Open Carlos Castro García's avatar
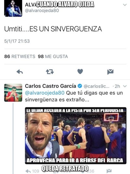Viewport: 130px width, 174px height. coord(13,93)
